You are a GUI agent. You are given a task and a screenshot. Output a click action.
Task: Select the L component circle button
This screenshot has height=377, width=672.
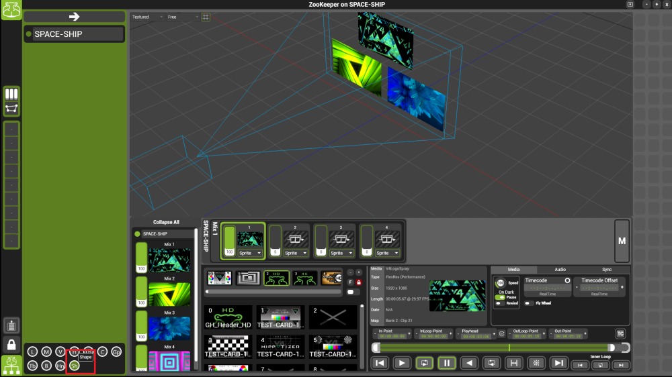coord(32,352)
